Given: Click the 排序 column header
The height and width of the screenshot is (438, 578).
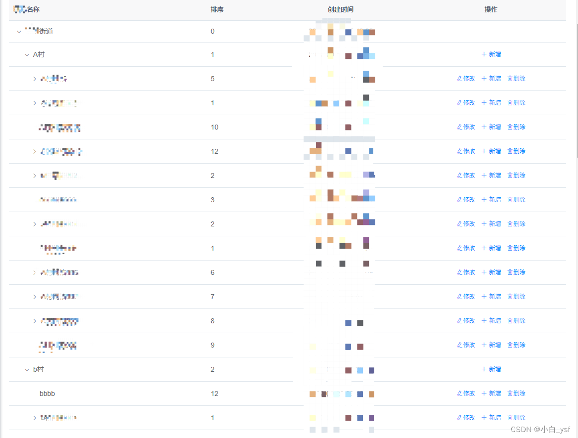Looking at the screenshot, I should 217,9.
